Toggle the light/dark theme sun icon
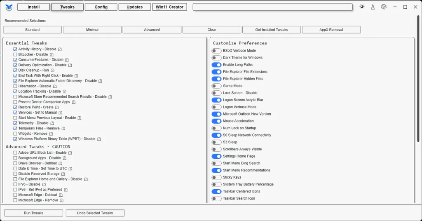 tap(362, 7)
